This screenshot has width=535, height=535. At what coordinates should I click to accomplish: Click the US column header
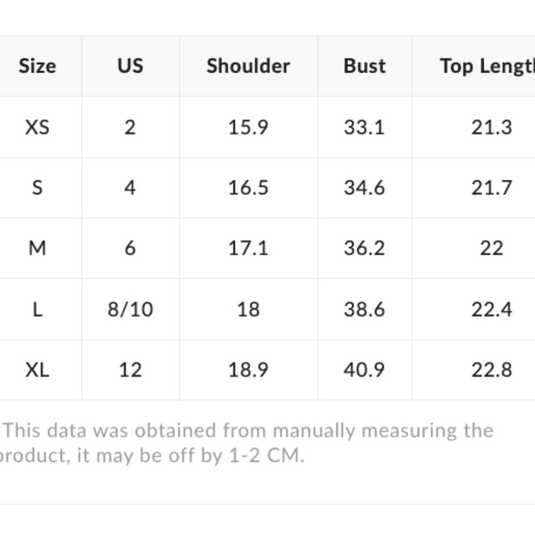pos(130,66)
